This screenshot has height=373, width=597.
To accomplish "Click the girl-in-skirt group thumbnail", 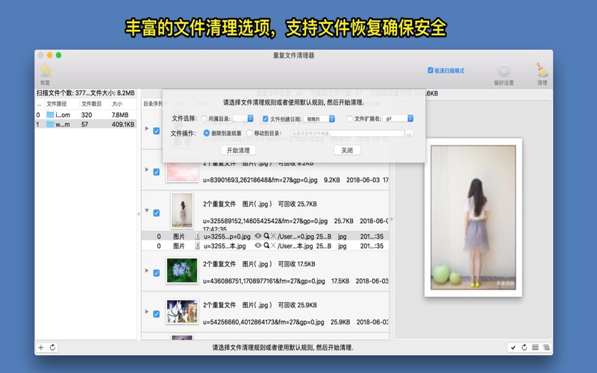I will tap(182, 210).
